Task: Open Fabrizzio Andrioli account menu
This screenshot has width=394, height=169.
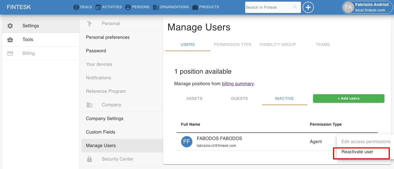Action: (x=367, y=7)
